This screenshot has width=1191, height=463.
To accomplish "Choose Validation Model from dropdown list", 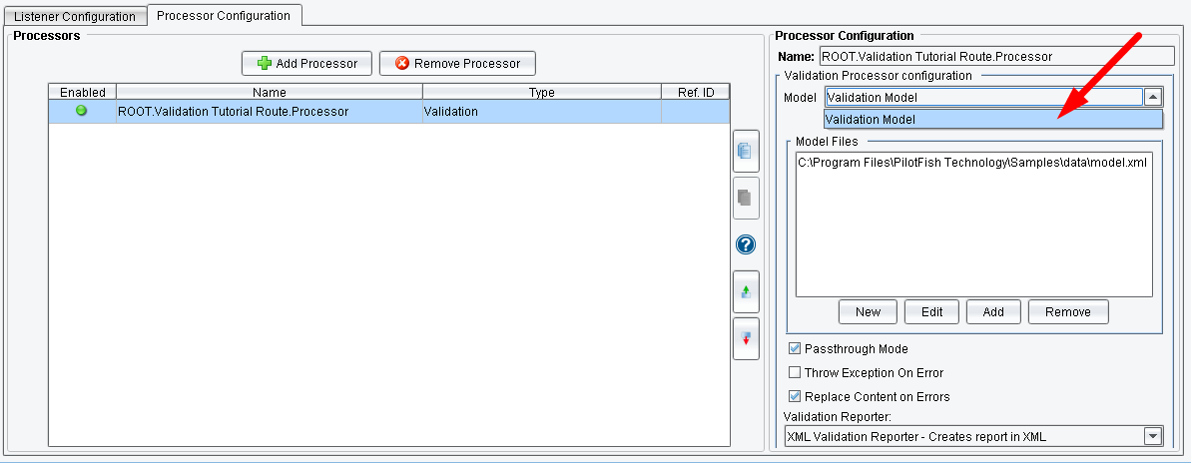I will (x=992, y=119).
